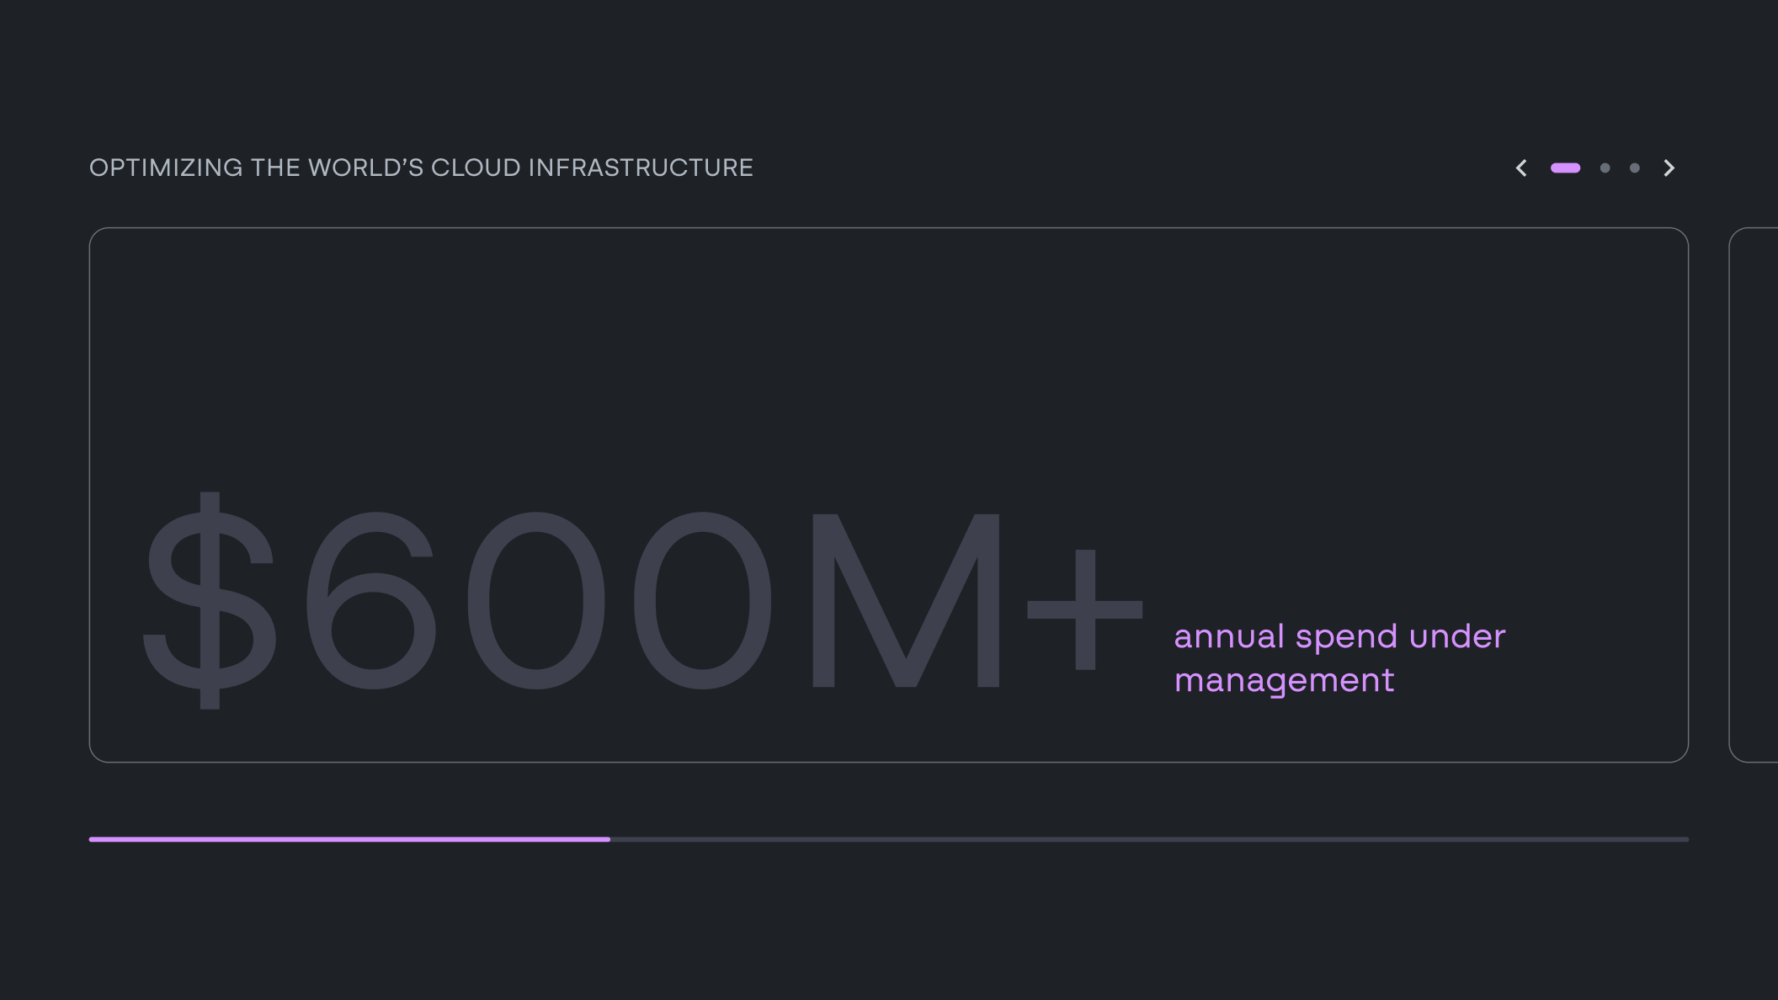Open the partially visible next card
Image resolution: width=1778 pixels, height=1000 pixels.
[1754, 495]
